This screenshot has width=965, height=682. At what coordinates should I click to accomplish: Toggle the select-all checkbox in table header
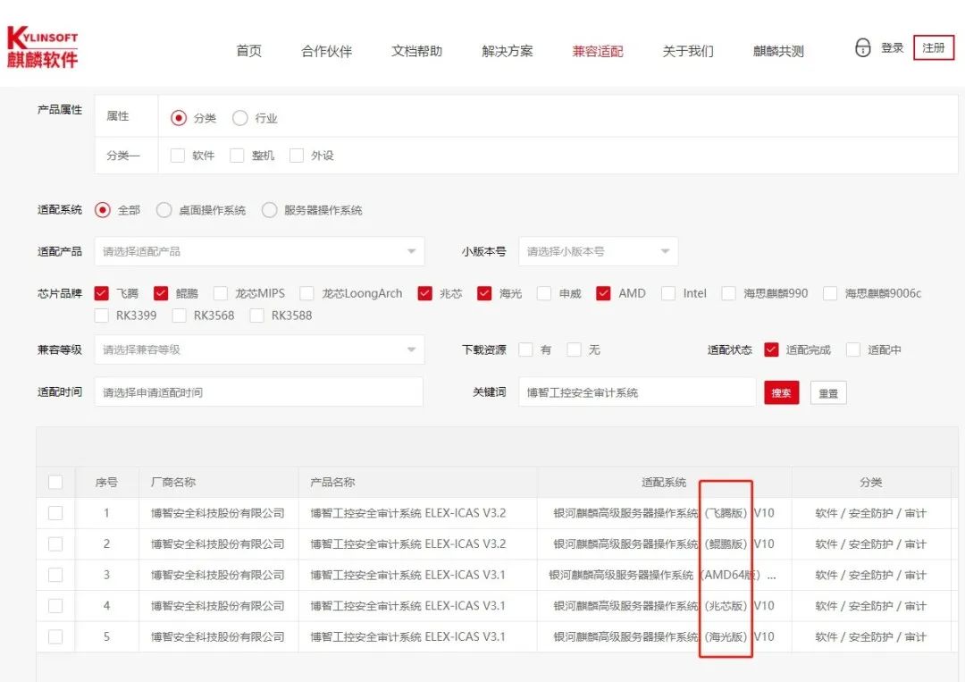coord(55,482)
